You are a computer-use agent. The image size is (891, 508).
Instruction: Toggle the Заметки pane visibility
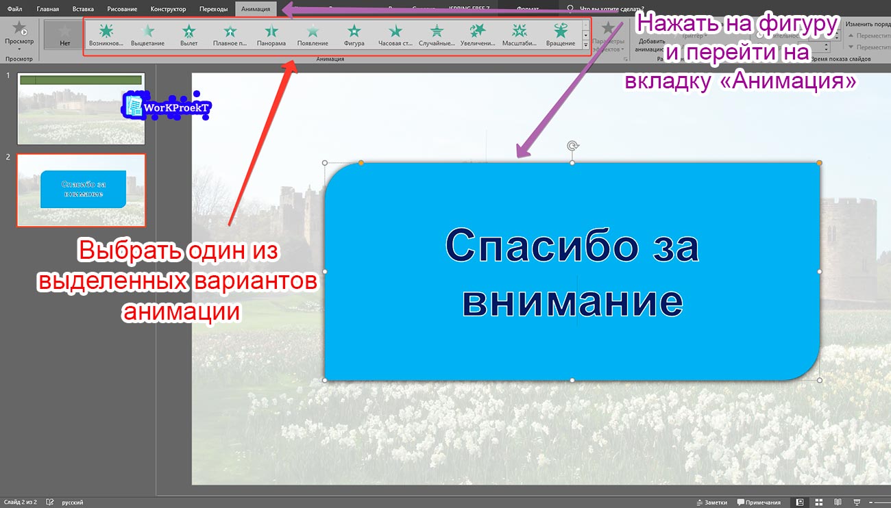[x=711, y=500]
